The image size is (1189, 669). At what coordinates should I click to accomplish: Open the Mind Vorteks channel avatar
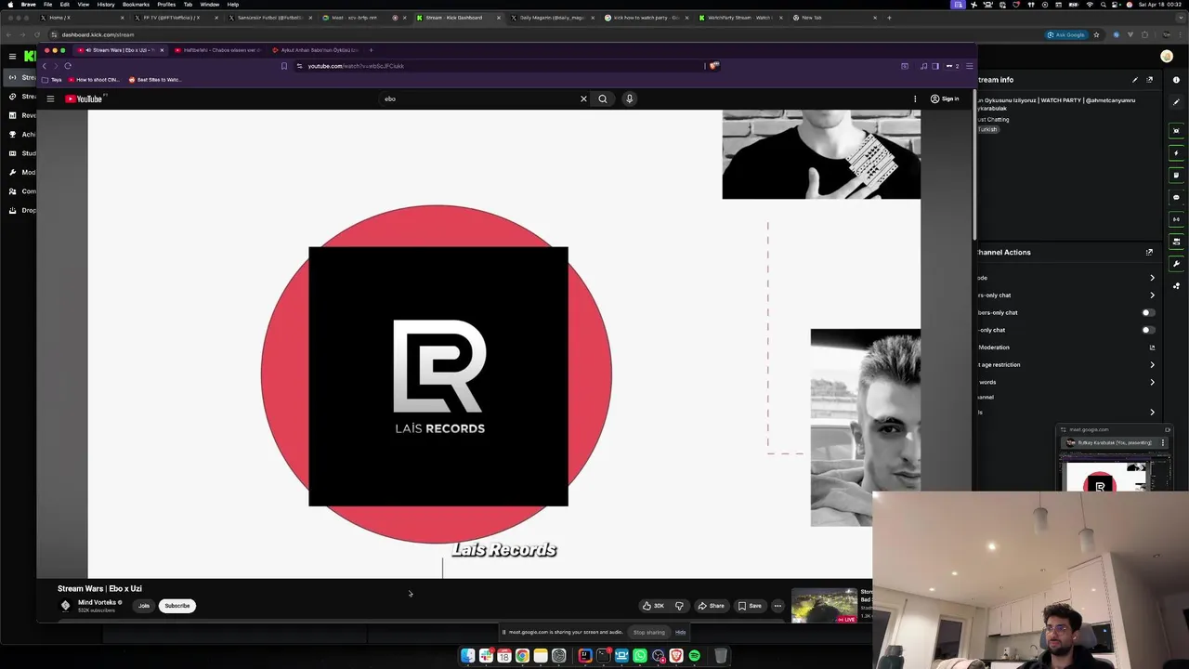click(x=65, y=605)
